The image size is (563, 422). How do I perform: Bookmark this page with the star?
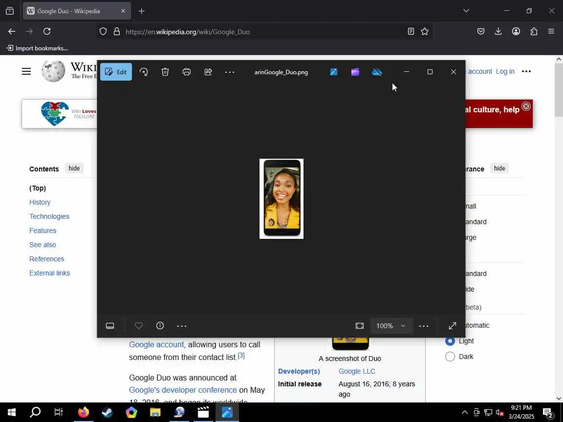(x=425, y=32)
